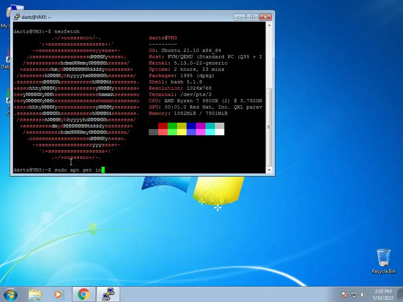Screen dimensions: 403x302
Task: Click the 'Shell: bash 5.1.8' line
Action: tap(175, 82)
